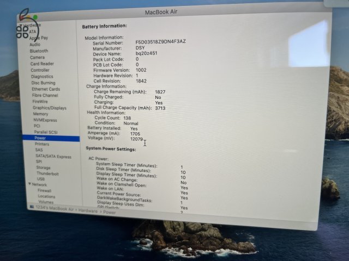Open the FireWire entry
The image size is (349, 261).
pos(40,102)
